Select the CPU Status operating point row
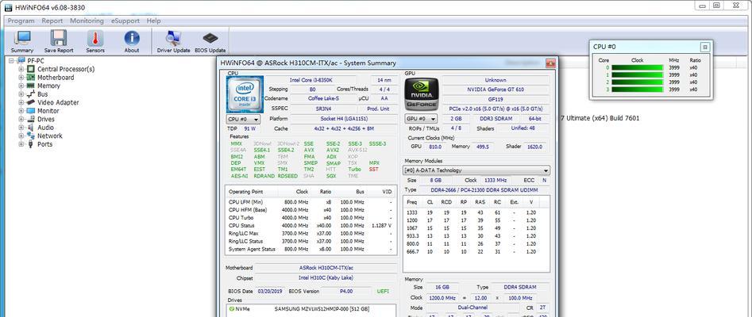 coord(310,226)
